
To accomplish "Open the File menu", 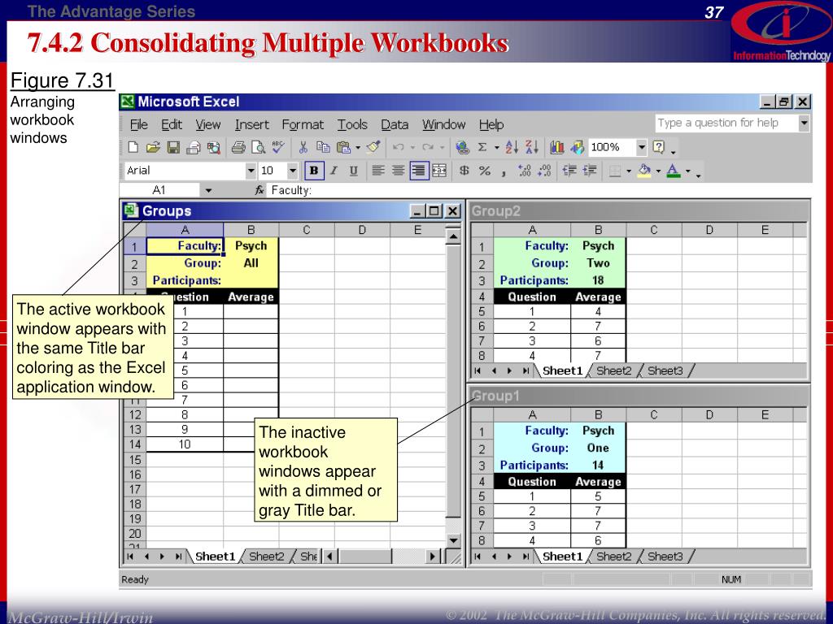I will tap(138, 124).
